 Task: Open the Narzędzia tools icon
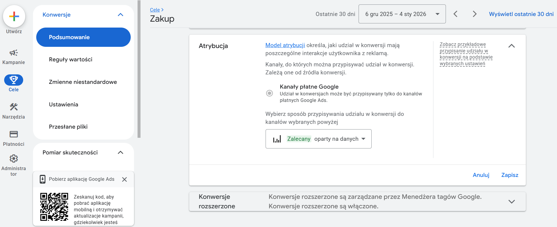pos(14,107)
